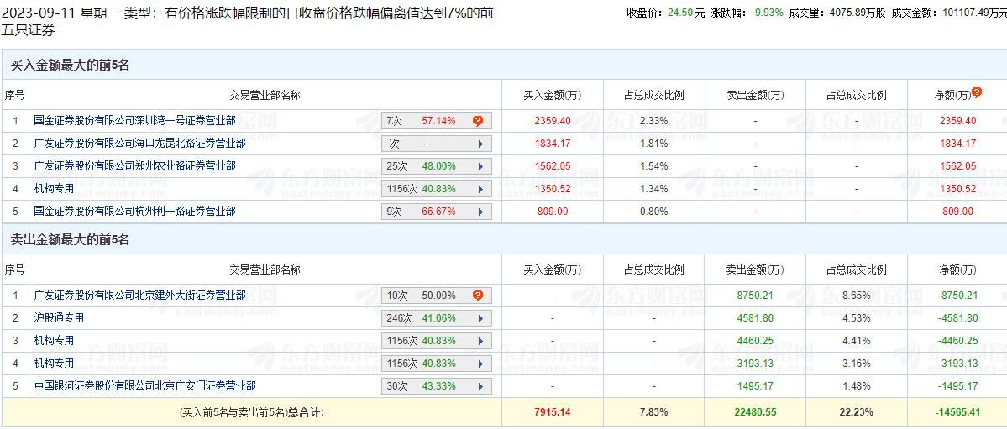Expand arrow for fourth-ranked seller 机构专用

[x=480, y=364]
